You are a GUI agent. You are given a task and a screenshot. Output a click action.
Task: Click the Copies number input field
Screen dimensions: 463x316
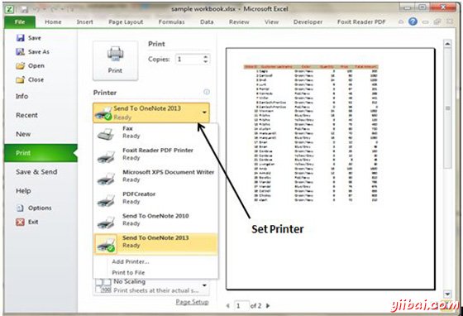point(189,59)
